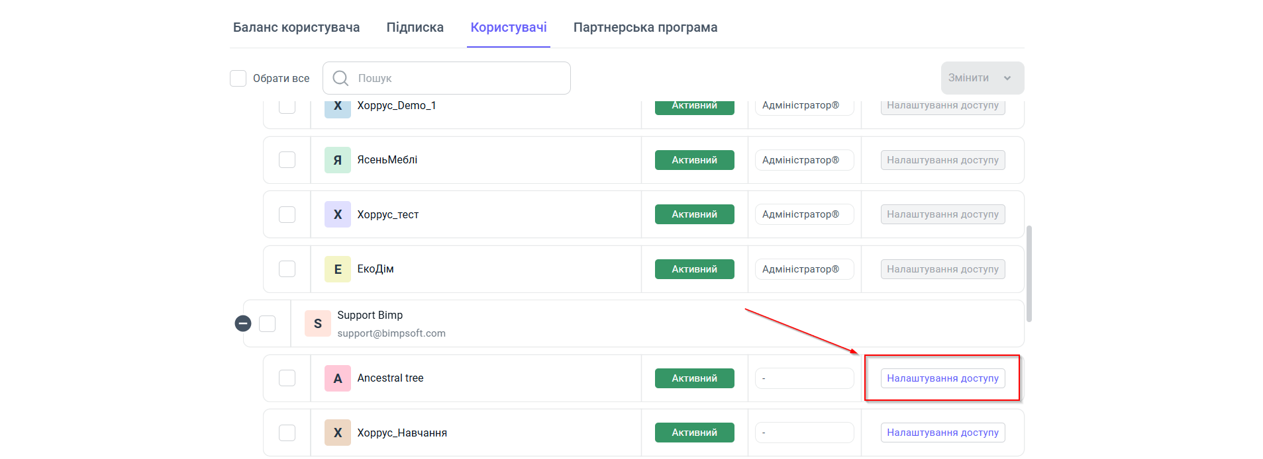
Task: Click Налаштування доступу for ЕкоДім
Action: 942,269
